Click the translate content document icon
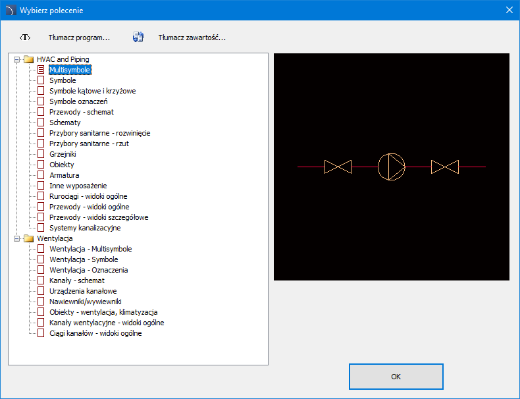Viewport: 520px width, 399px height. pos(138,38)
